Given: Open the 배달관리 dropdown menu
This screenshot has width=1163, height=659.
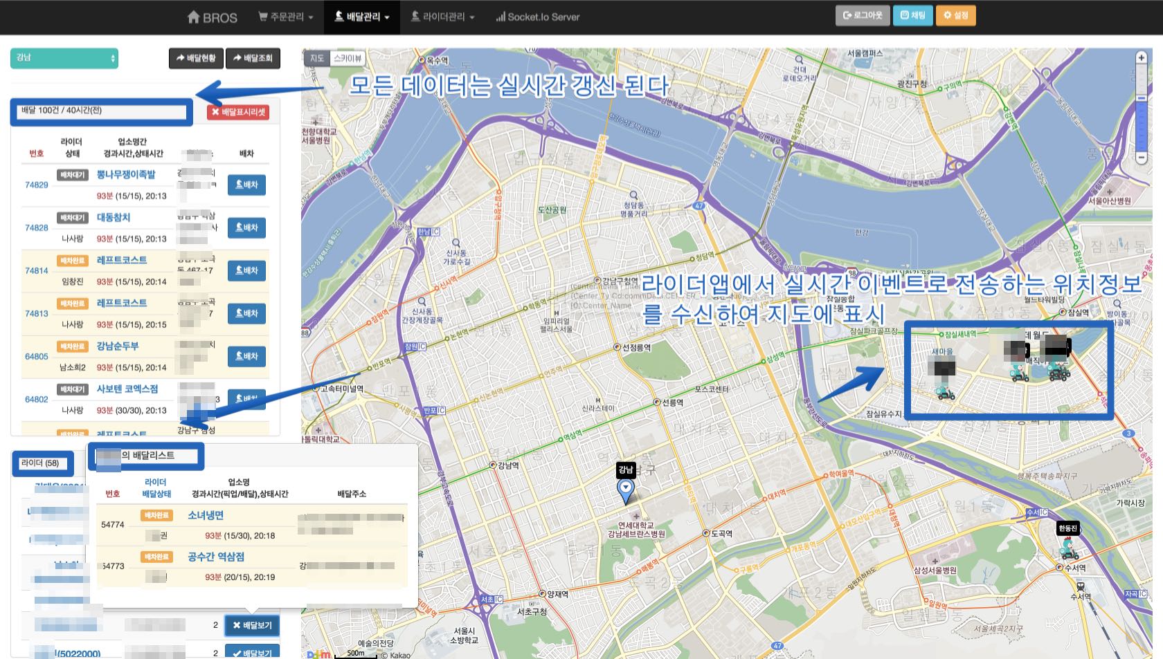Looking at the screenshot, I should click(x=361, y=17).
